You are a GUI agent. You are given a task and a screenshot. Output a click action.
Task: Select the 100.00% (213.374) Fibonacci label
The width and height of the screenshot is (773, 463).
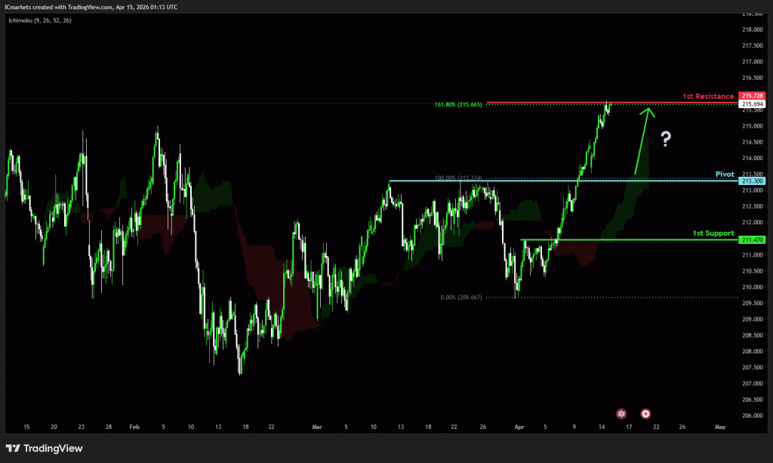click(457, 178)
